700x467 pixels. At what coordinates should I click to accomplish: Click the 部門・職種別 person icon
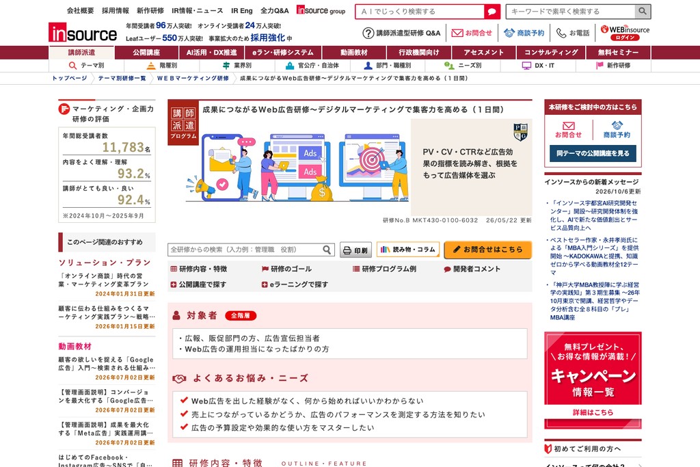coord(368,66)
